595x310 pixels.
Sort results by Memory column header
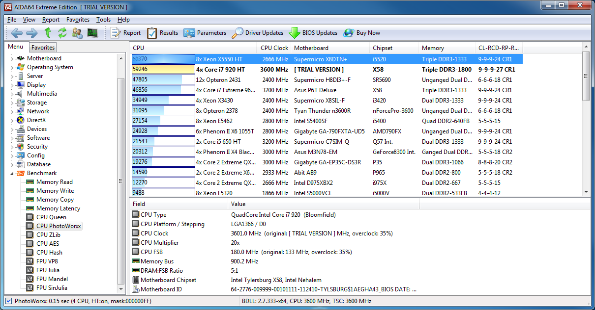[446, 48]
